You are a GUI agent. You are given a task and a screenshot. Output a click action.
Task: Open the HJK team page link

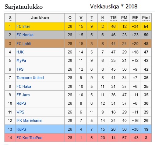(x=20, y=52)
